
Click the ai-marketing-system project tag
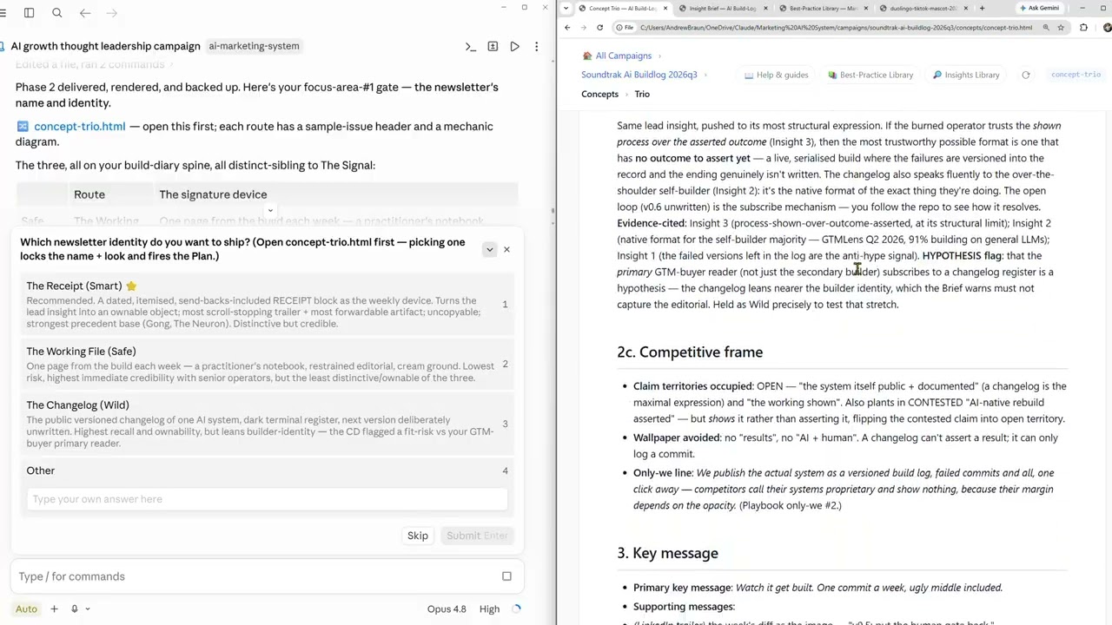click(x=254, y=46)
